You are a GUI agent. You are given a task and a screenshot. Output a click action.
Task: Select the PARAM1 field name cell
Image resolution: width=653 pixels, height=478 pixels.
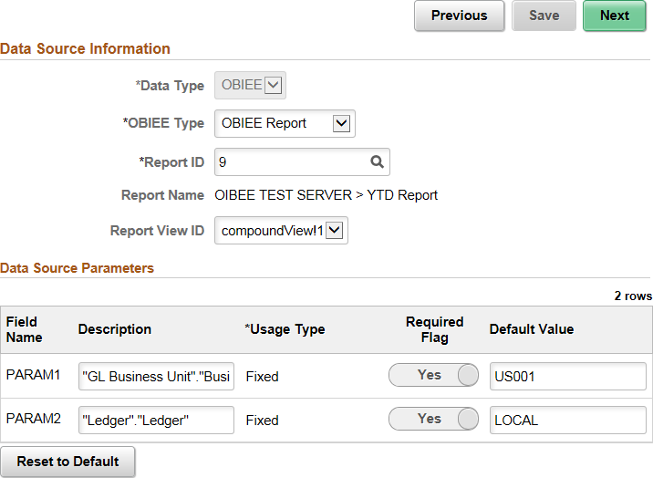click(34, 375)
